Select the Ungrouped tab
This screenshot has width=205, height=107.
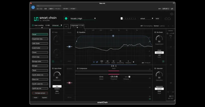point(77,26)
